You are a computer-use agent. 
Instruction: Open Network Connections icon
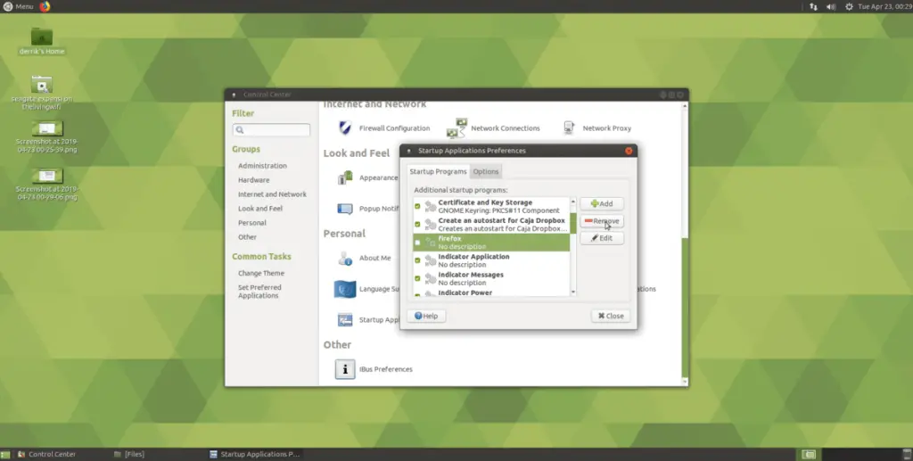pyautogui.click(x=457, y=128)
